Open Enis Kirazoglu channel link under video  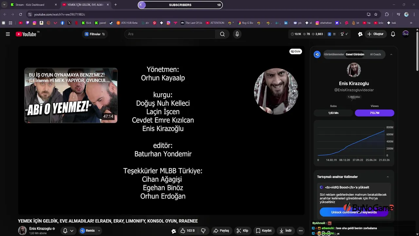point(40,229)
